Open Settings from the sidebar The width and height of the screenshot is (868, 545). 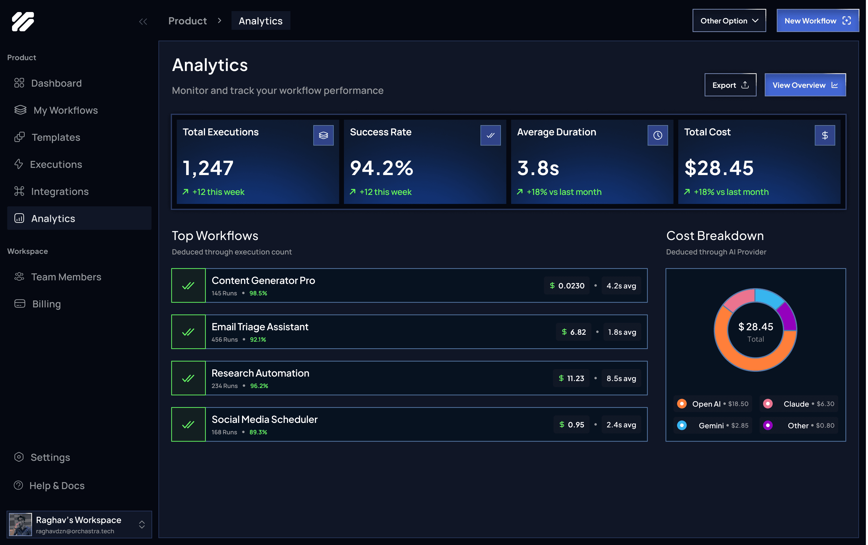(x=50, y=457)
